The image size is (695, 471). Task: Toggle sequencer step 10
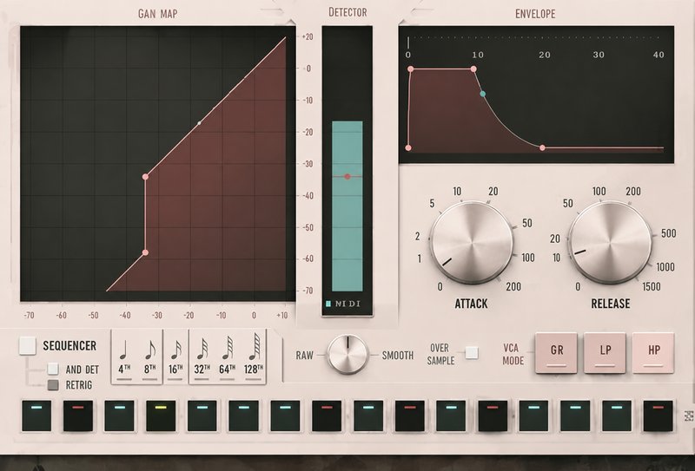409,415
